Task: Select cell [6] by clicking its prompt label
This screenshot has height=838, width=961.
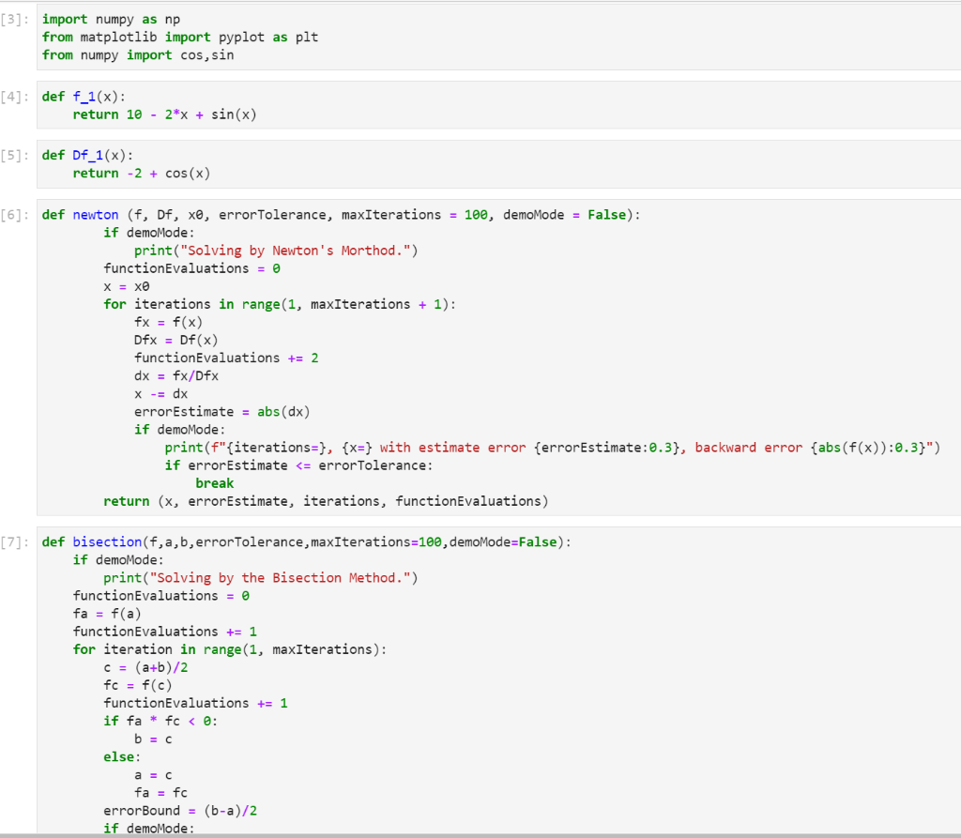Action: 15,214
